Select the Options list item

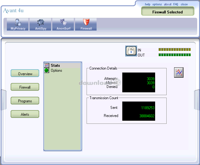[x=56, y=70]
